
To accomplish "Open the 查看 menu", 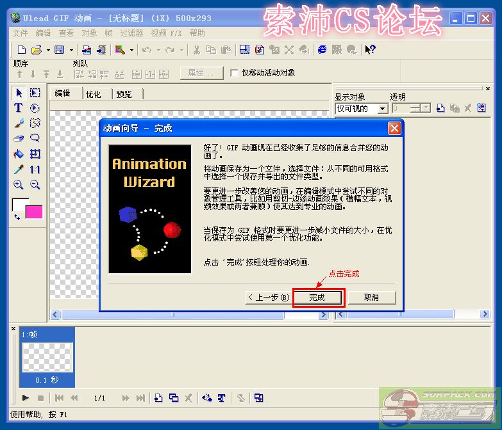I will [x=66, y=33].
